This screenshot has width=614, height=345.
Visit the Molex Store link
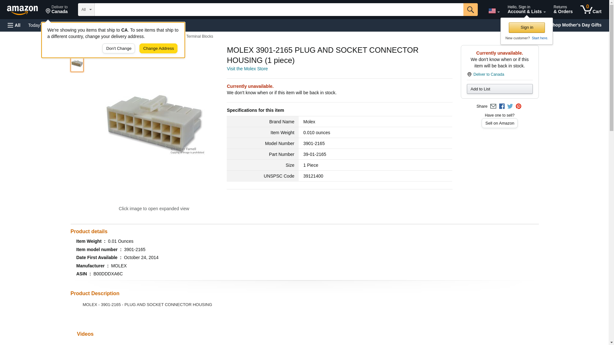click(247, 69)
